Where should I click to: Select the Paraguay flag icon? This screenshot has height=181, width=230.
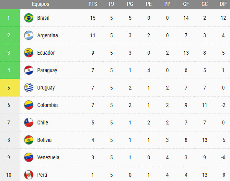(29, 70)
